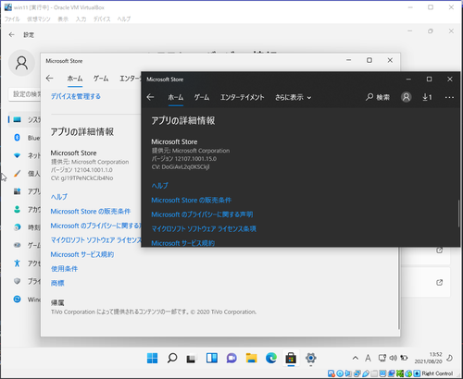The width and height of the screenshot is (463, 379).
Task: Open 使用条件 link in light Store
Action: [64, 269]
